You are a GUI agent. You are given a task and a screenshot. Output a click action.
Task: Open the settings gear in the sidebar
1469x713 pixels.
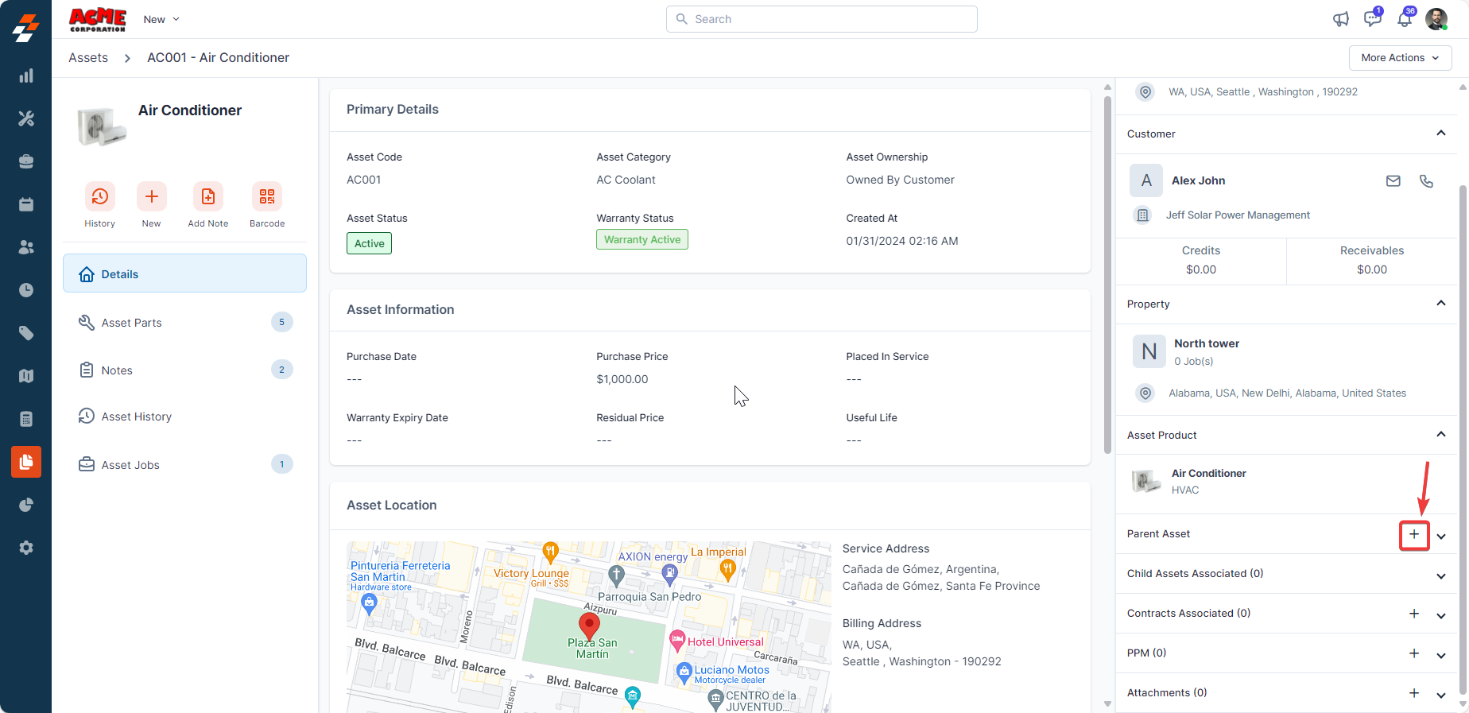(26, 548)
